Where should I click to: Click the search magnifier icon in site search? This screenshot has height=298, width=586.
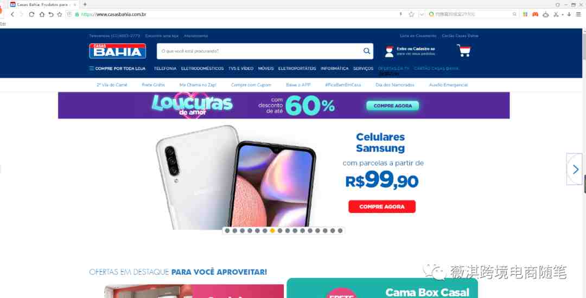click(x=367, y=51)
